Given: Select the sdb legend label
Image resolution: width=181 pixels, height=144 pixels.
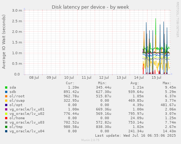Looking at the screenshot, I should (x=13, y=92).
